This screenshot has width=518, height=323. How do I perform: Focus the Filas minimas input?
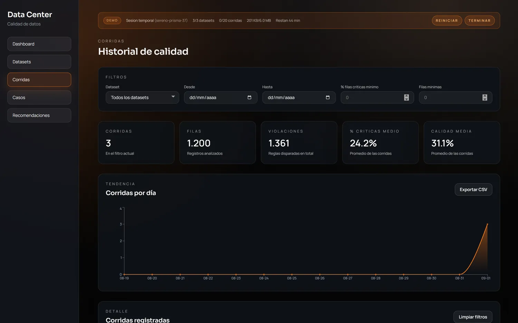455,98
